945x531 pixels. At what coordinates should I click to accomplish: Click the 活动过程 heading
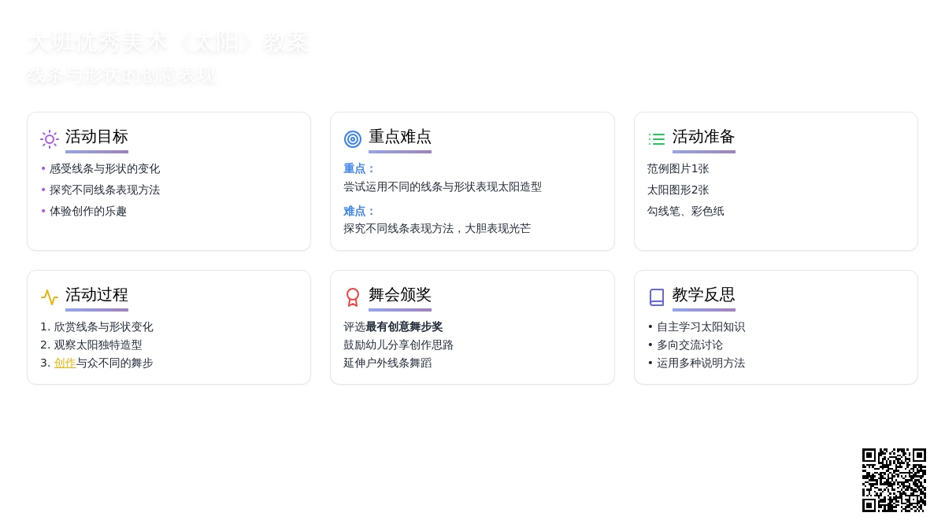(x=97, y=295)
